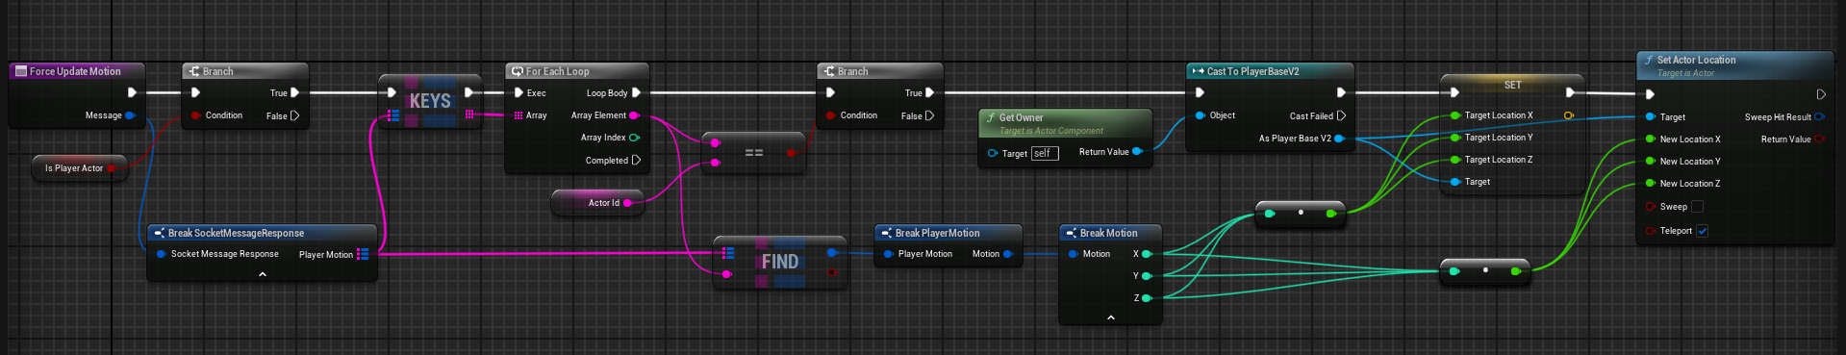1846x355 pixels.
Task: Click the New Location Y pin
Action: [x=1651, y=162]
